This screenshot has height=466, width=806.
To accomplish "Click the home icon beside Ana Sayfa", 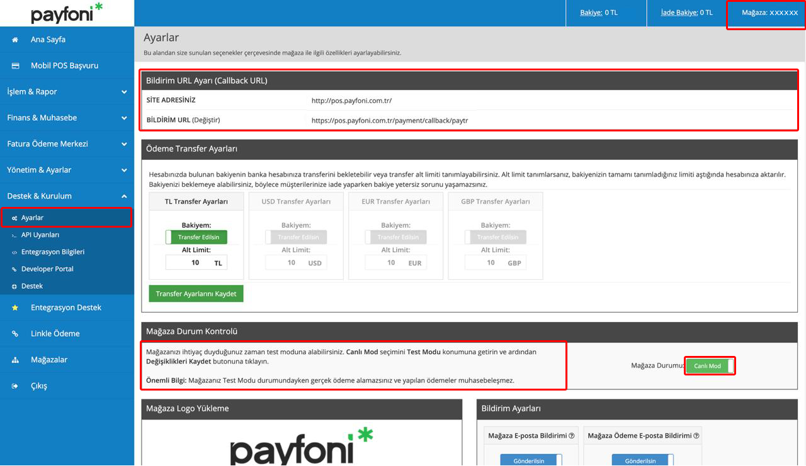I will (x=15, y=40).
